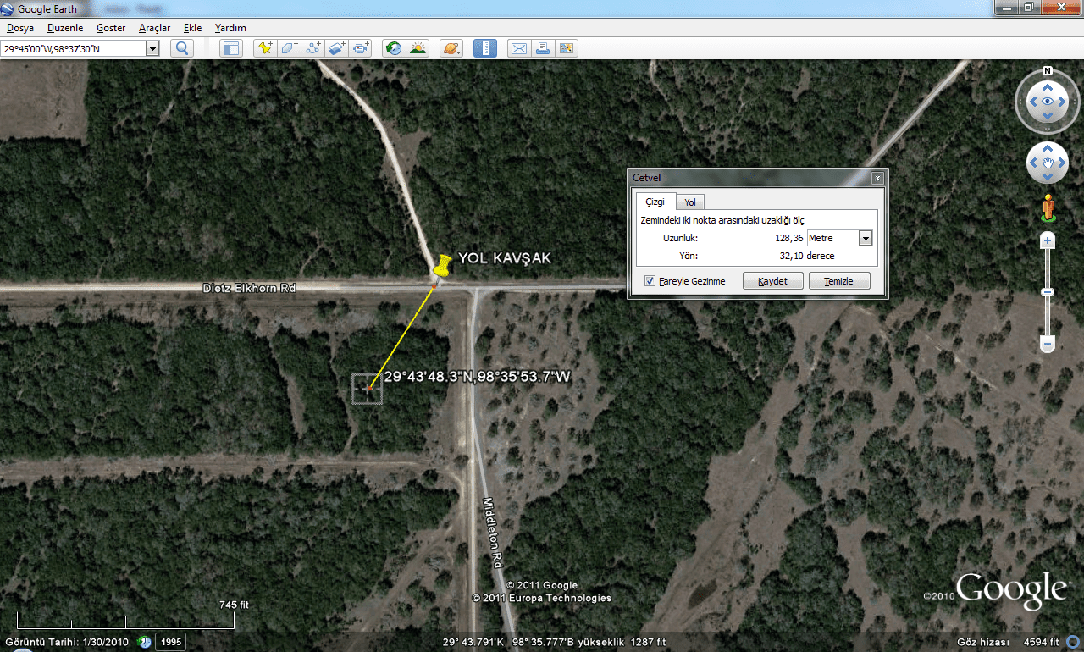Click the look up arrow on compass
The height and width of the screenshot is (652, 1084).
1048,86
